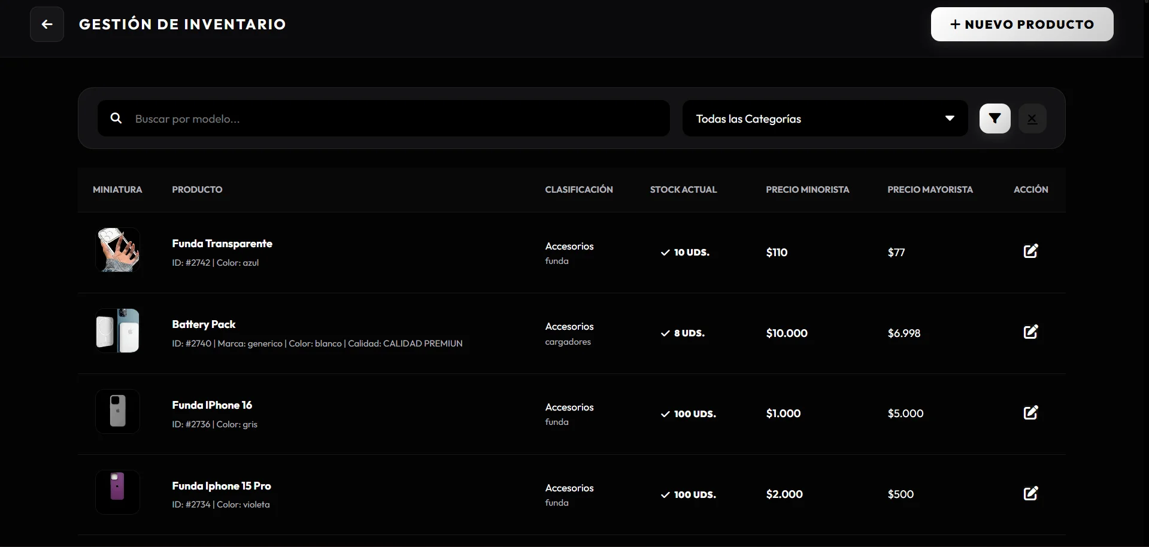Edit the Battery Pack product
This screenshot has width=1149, height=547.
click(x=1030, y=332)
